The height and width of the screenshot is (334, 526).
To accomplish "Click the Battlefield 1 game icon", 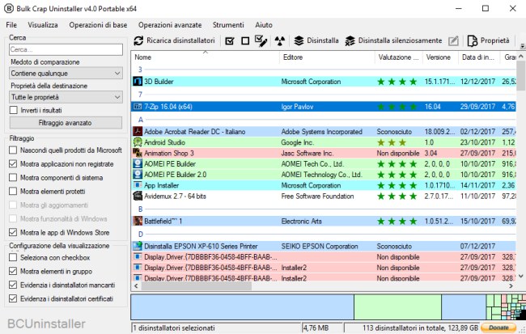I will point(138,221).
